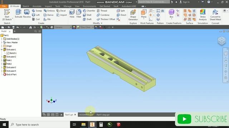The width and height of the screenshot is (229, 128).
Task: Launch Stress Analysis
Action: click(x=203, y=15)
